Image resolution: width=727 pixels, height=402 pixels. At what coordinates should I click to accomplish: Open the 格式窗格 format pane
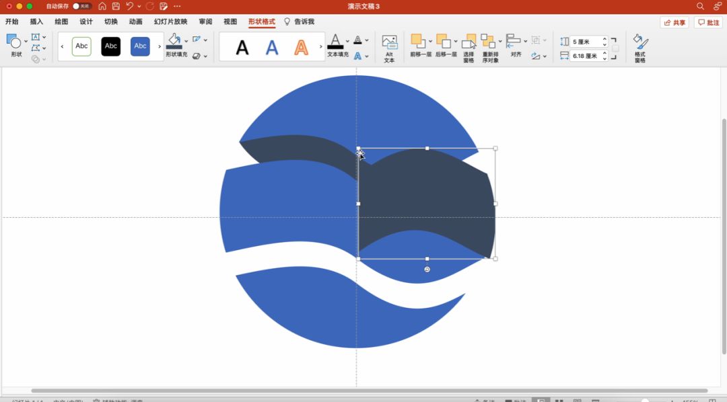point(640,48)
